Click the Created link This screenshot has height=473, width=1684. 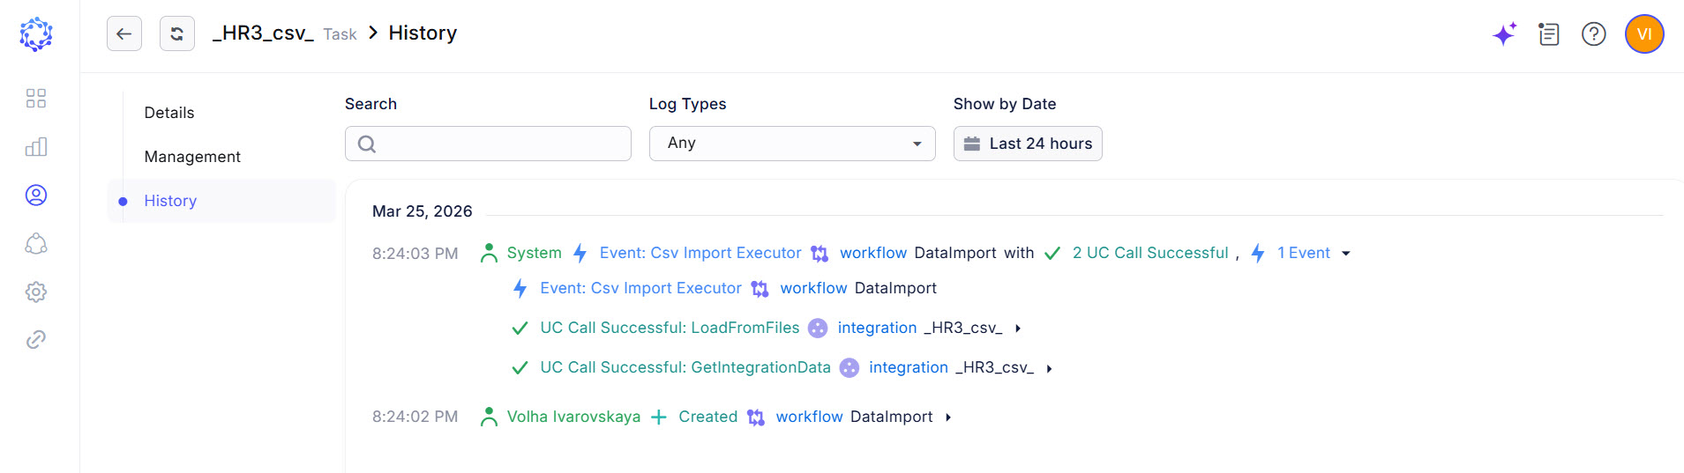pyautogui.click(x=707, y=417)
